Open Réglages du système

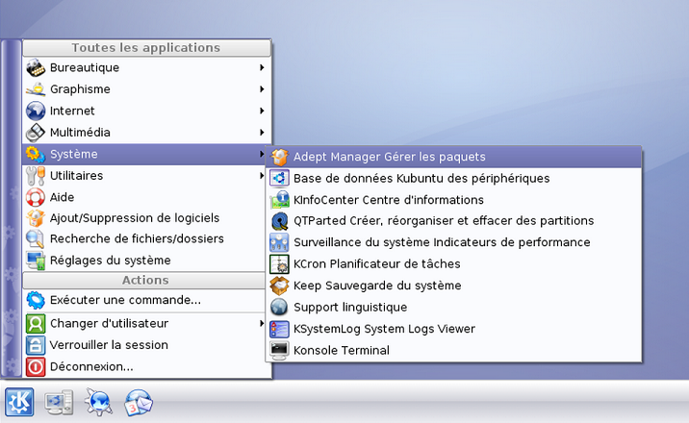tap(110, 260)
